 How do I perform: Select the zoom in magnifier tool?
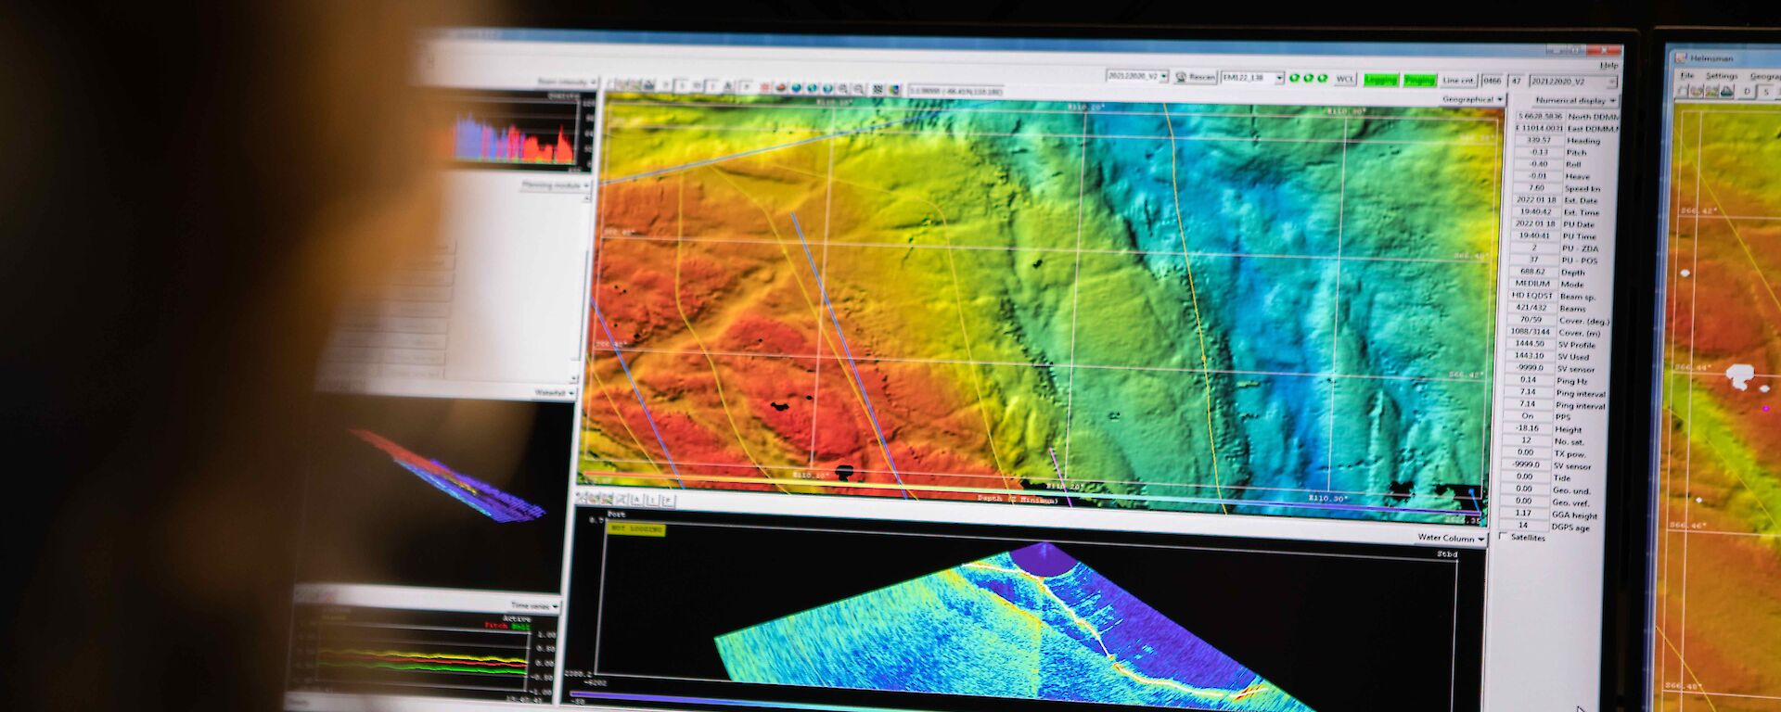[x=842, y=90]
